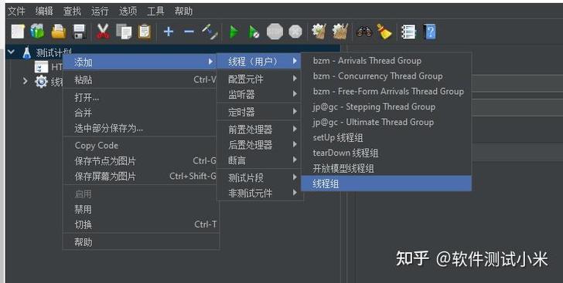
Task: Select jp@gc - Ultimate Thread Group
Action: click(x=387, y=122)
